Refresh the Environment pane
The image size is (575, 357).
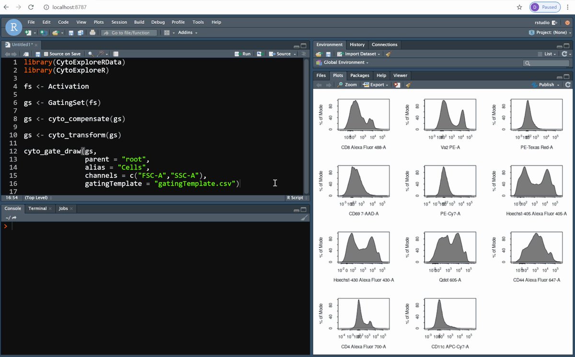click(x=565, y=54)
